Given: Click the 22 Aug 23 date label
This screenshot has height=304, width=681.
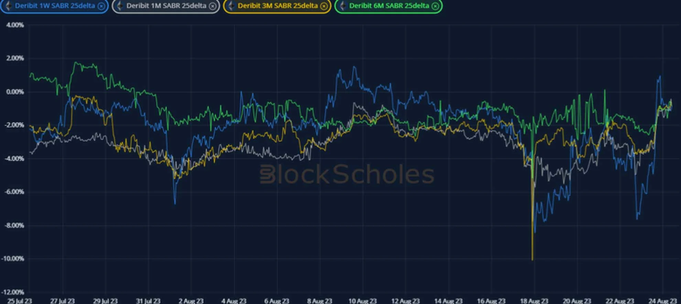Looking at the screenshot, I should point(620,301).
